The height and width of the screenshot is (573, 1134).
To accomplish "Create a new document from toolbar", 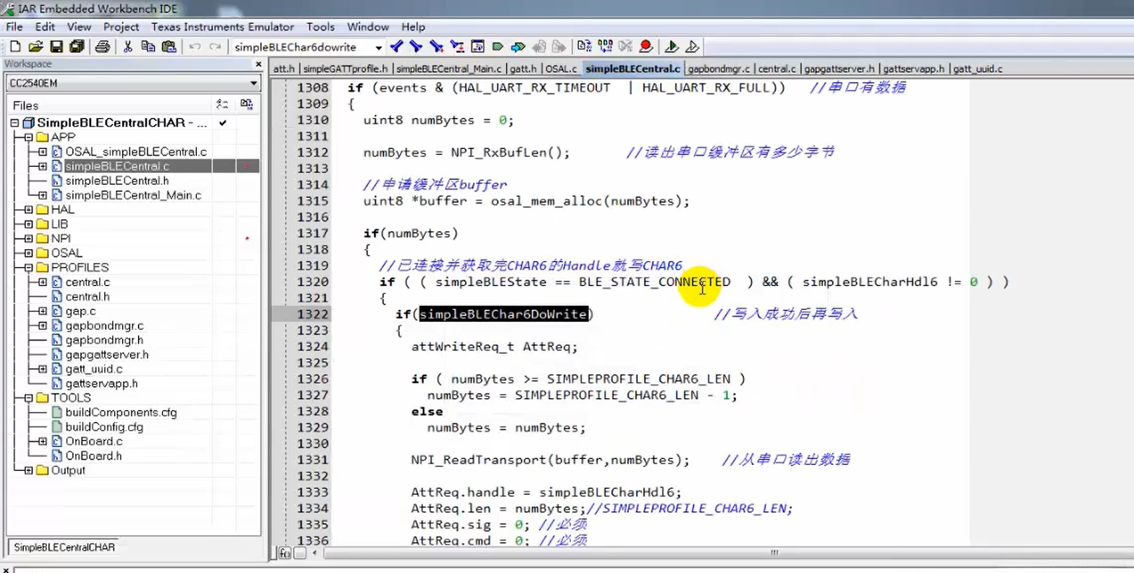I will 15,46.
